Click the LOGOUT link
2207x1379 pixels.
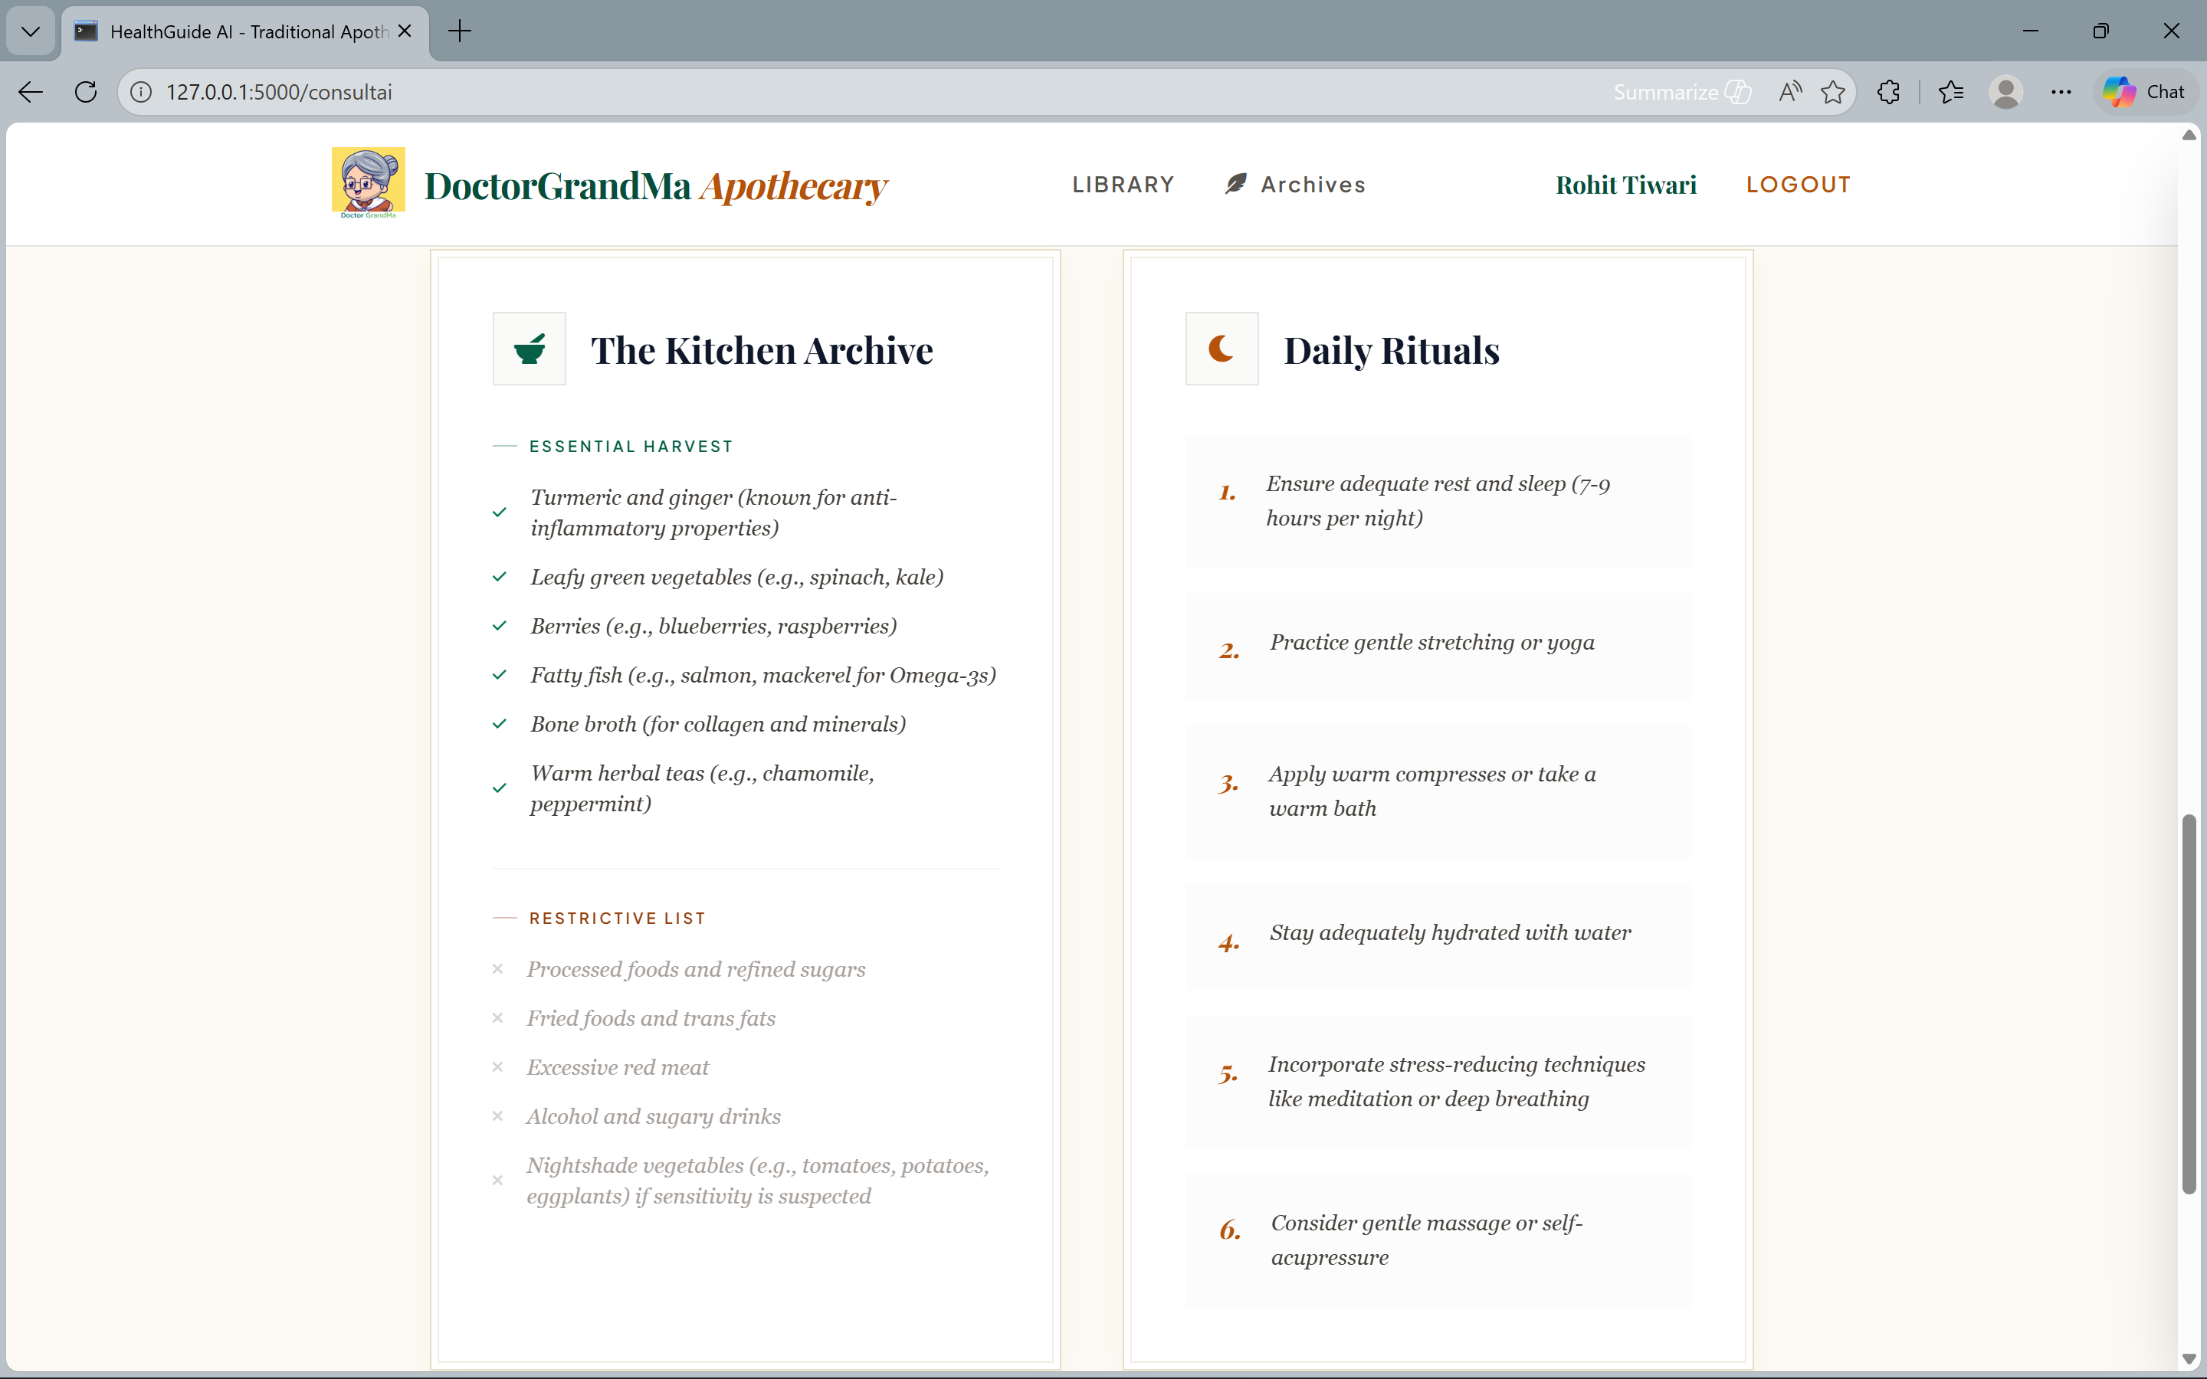[x=1798, y=185]
